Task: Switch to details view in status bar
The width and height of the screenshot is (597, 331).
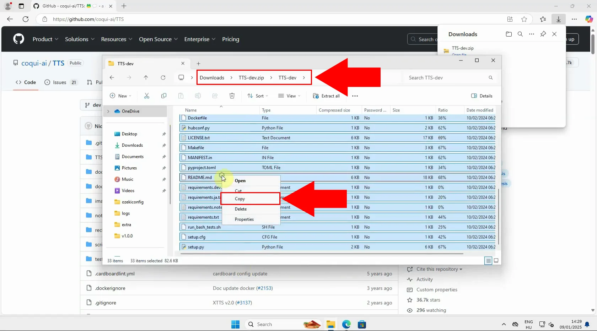Action: point(488,261)
